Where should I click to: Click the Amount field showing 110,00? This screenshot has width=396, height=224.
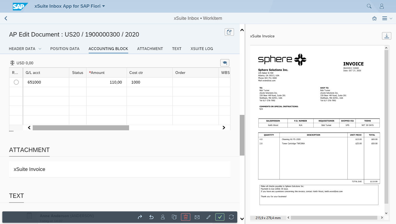(x=107, y=82)
